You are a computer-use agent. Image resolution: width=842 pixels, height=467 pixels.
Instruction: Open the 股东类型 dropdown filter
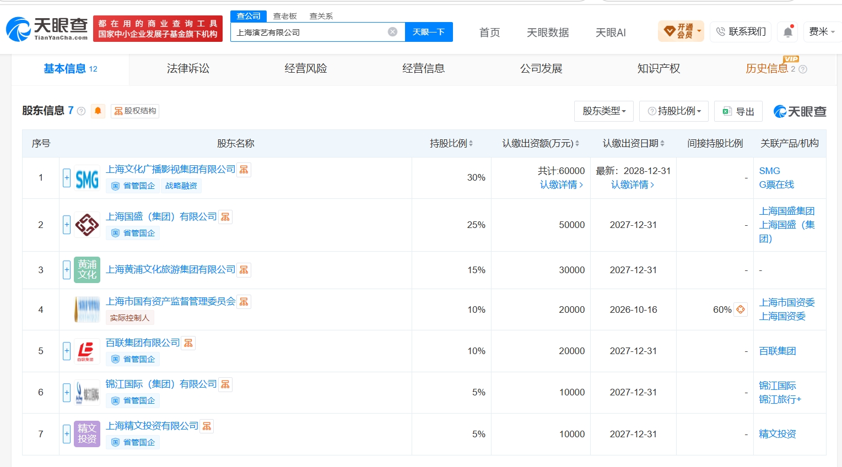604,111
